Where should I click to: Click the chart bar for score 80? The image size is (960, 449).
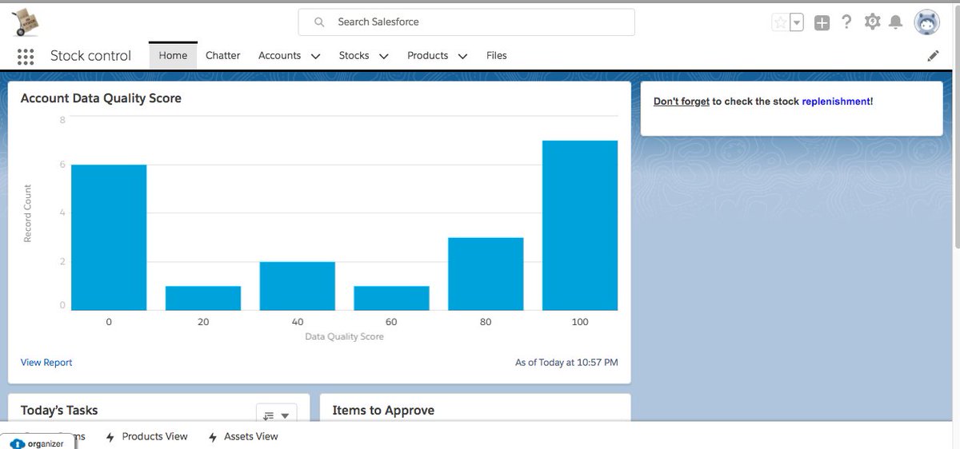click(x=486, y=274)
